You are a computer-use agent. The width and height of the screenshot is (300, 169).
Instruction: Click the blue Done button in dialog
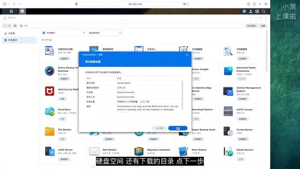(178, 128)
